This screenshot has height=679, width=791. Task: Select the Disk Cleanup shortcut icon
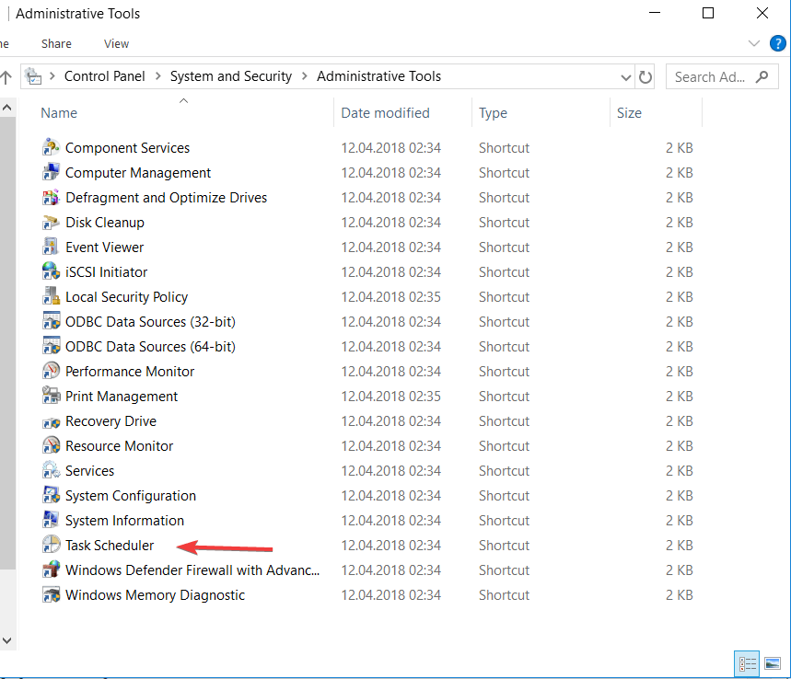(51, 222)
